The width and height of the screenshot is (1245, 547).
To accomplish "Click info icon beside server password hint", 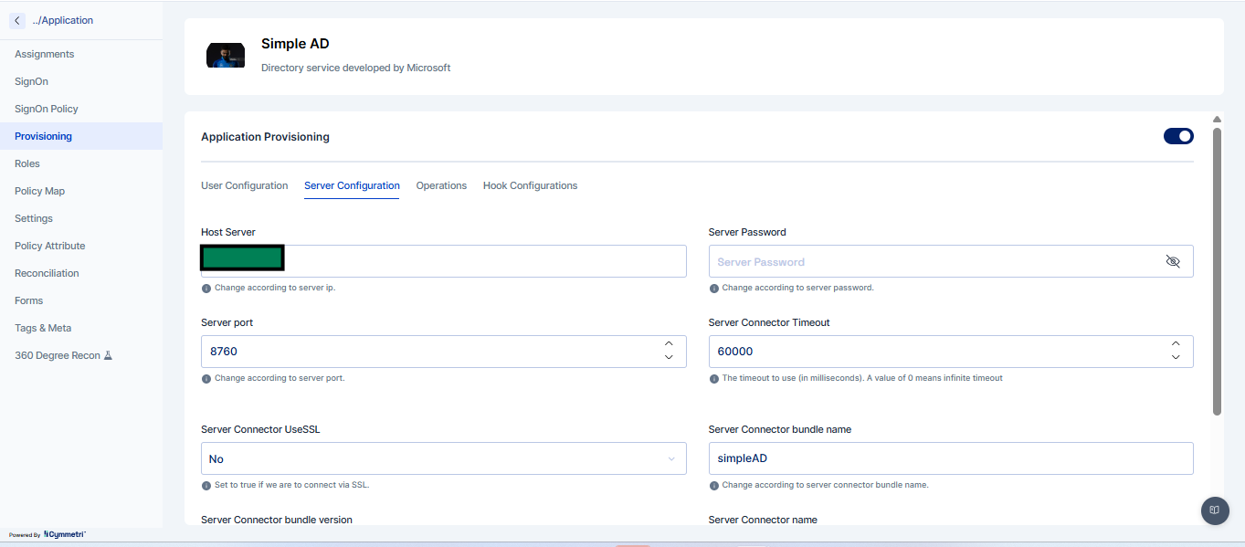I will point(714,288).
